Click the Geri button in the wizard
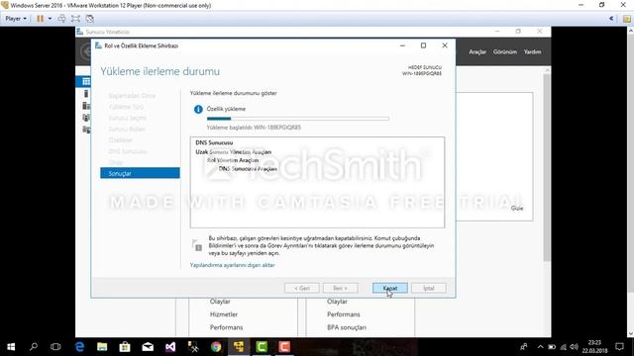This screenshot has height=356, width=634. [x=301, y=288]
